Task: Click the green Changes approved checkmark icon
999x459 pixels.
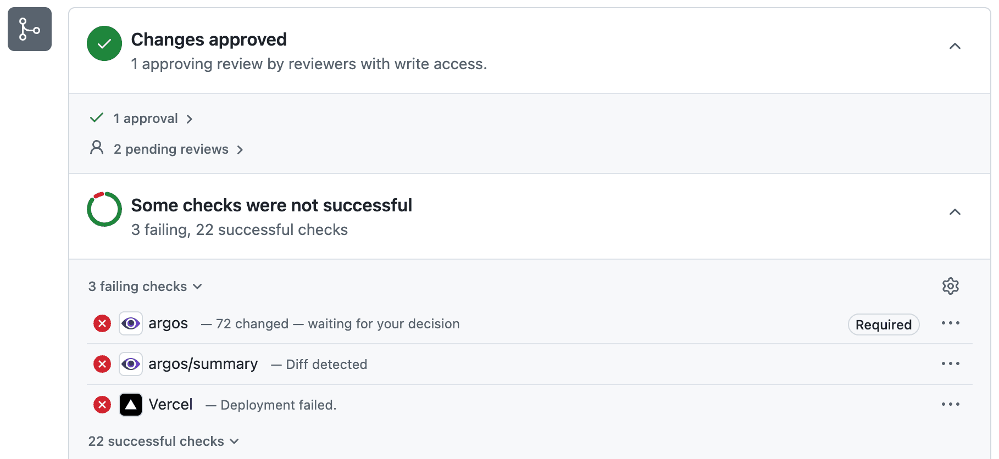Action: pyautogui.click(x=104, y=43)
